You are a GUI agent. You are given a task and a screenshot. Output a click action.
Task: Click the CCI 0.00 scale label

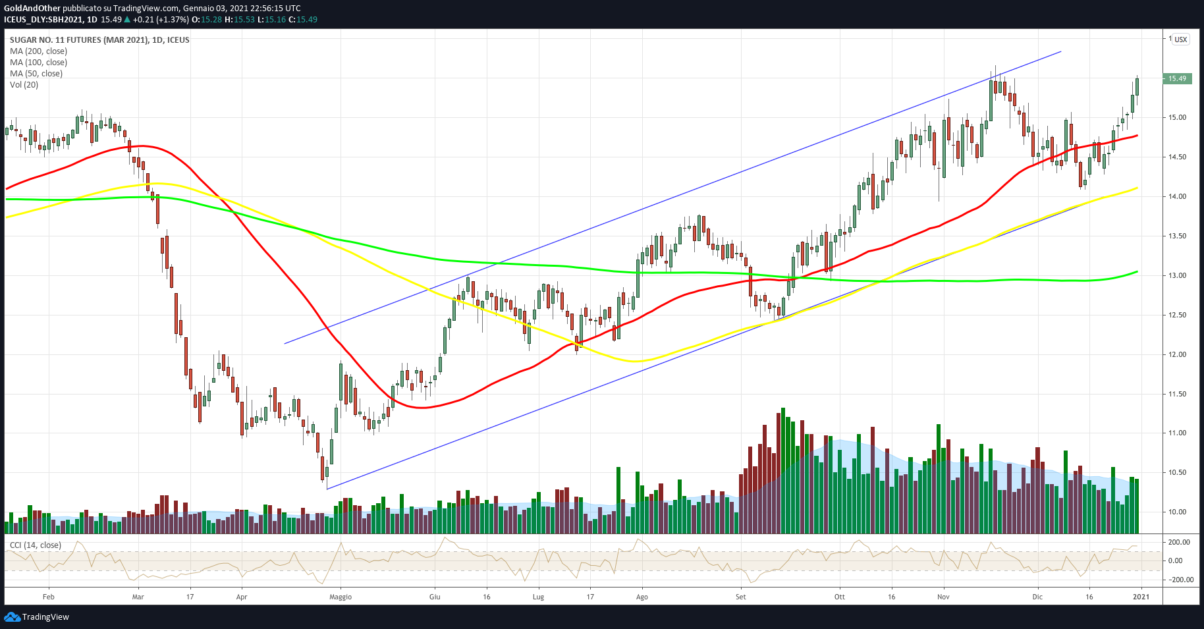click(1175, 561)
